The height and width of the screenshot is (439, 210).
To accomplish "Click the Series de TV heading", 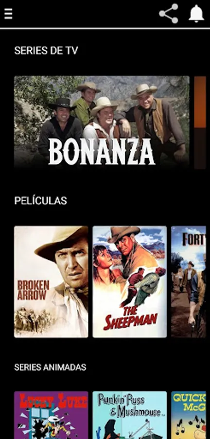I will [x=46, y=50].
